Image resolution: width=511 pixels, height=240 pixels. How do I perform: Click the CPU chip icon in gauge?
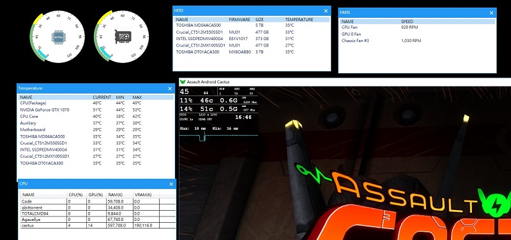(x=58, y=37)
